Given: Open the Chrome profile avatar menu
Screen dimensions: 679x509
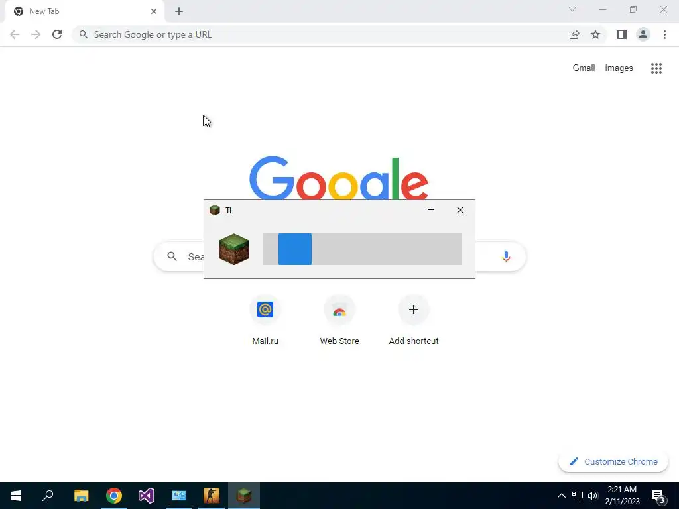Looking at the screenshot, I should [643, 34].
